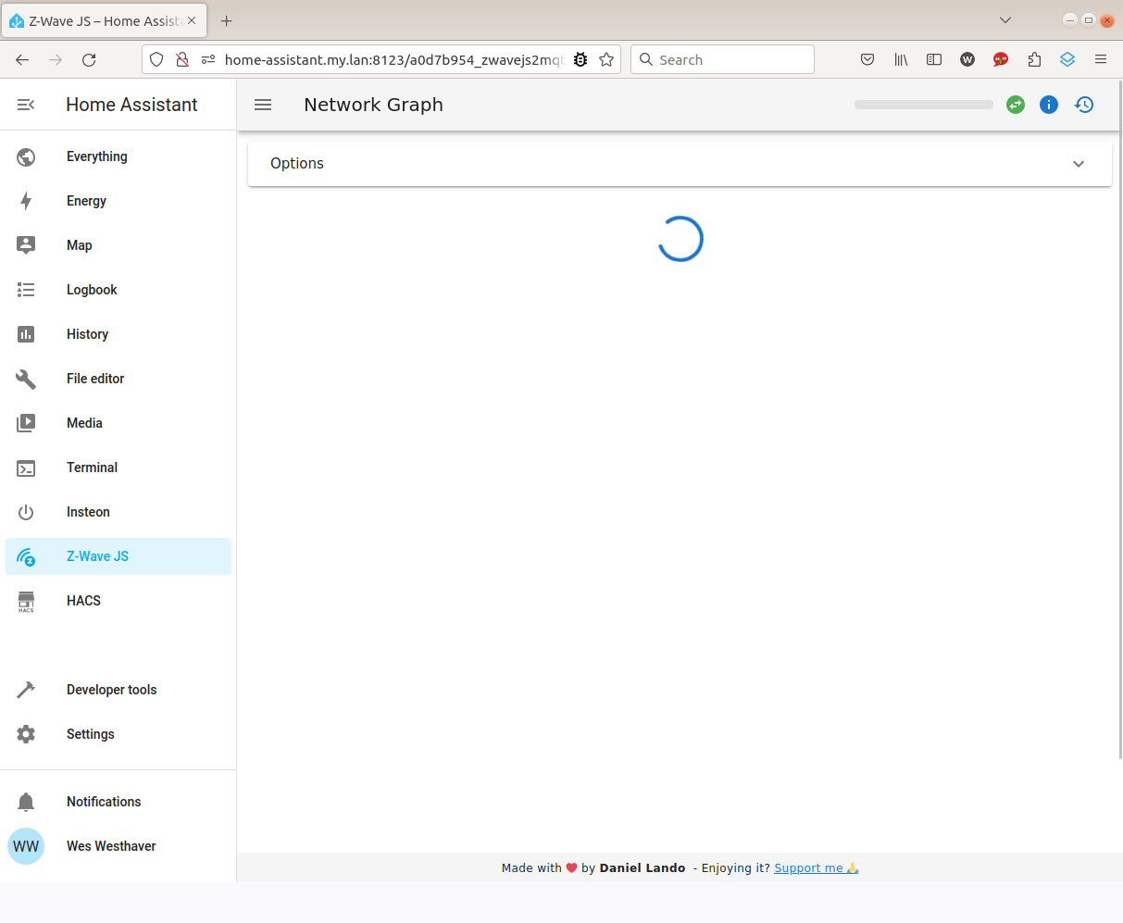The image size is (1123, 923).
Task: Click the history clock icon in header
Action: coord(1084,105)
